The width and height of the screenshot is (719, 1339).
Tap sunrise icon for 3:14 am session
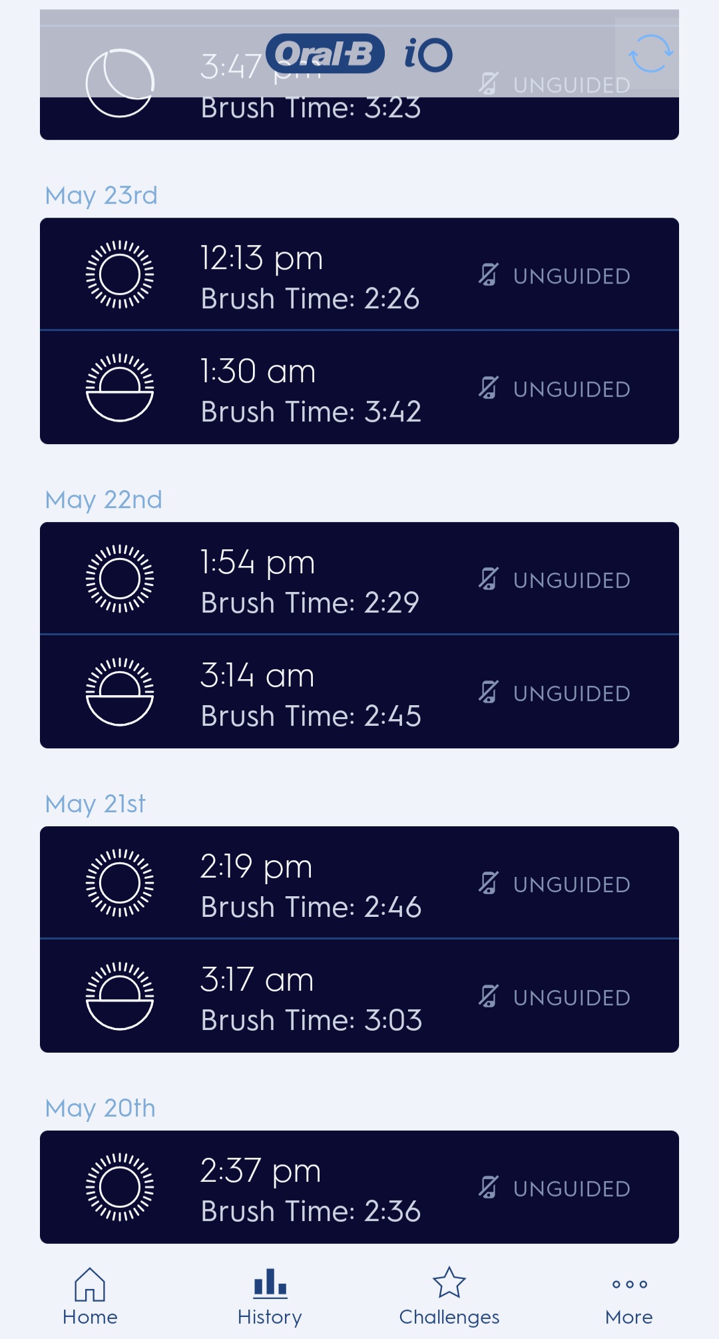tap(120, 692)
